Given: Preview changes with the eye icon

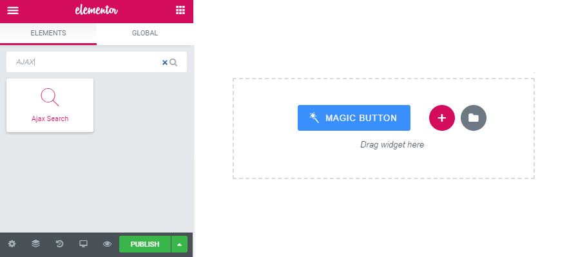Looking at the screenshot, I should (107, 244).
